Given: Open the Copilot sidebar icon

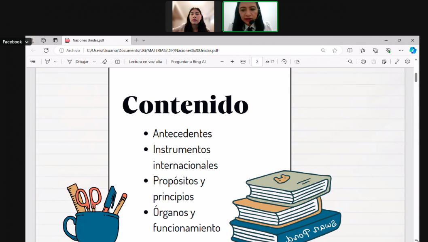Looking at the screenshot, I should pyautogui.click(x=413, y=50).
